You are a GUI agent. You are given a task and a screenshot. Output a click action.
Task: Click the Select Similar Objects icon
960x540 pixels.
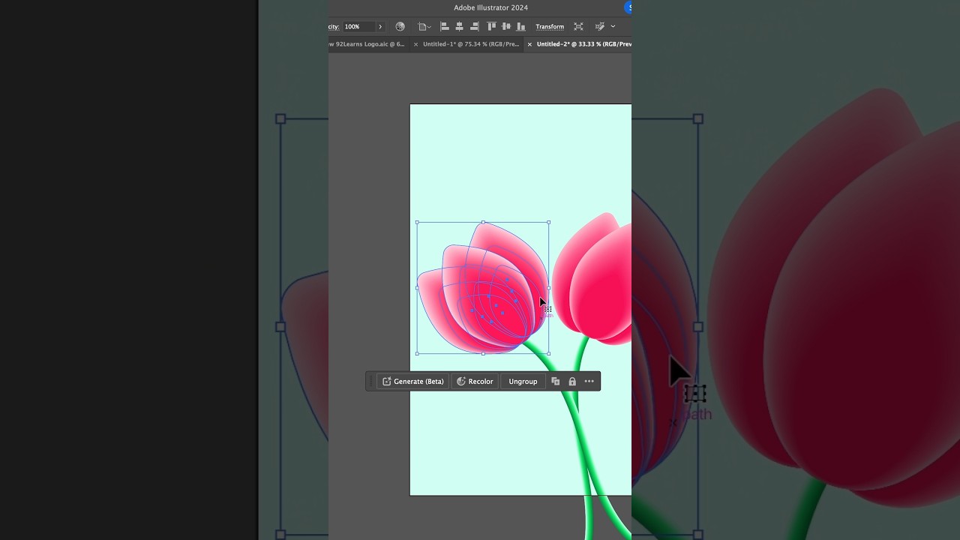point(599,26)
